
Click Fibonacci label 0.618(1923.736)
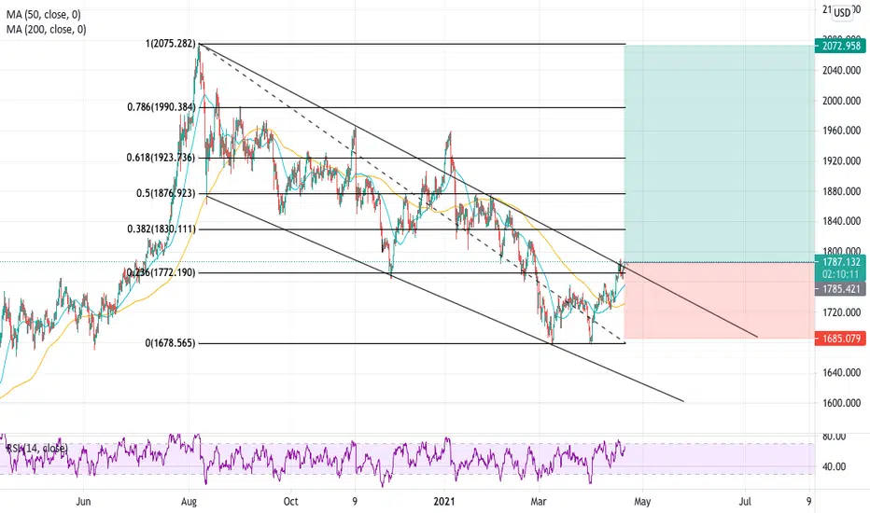(x=161, y=158)
